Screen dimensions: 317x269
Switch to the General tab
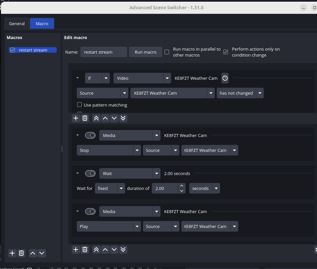(x=17, y=23)
